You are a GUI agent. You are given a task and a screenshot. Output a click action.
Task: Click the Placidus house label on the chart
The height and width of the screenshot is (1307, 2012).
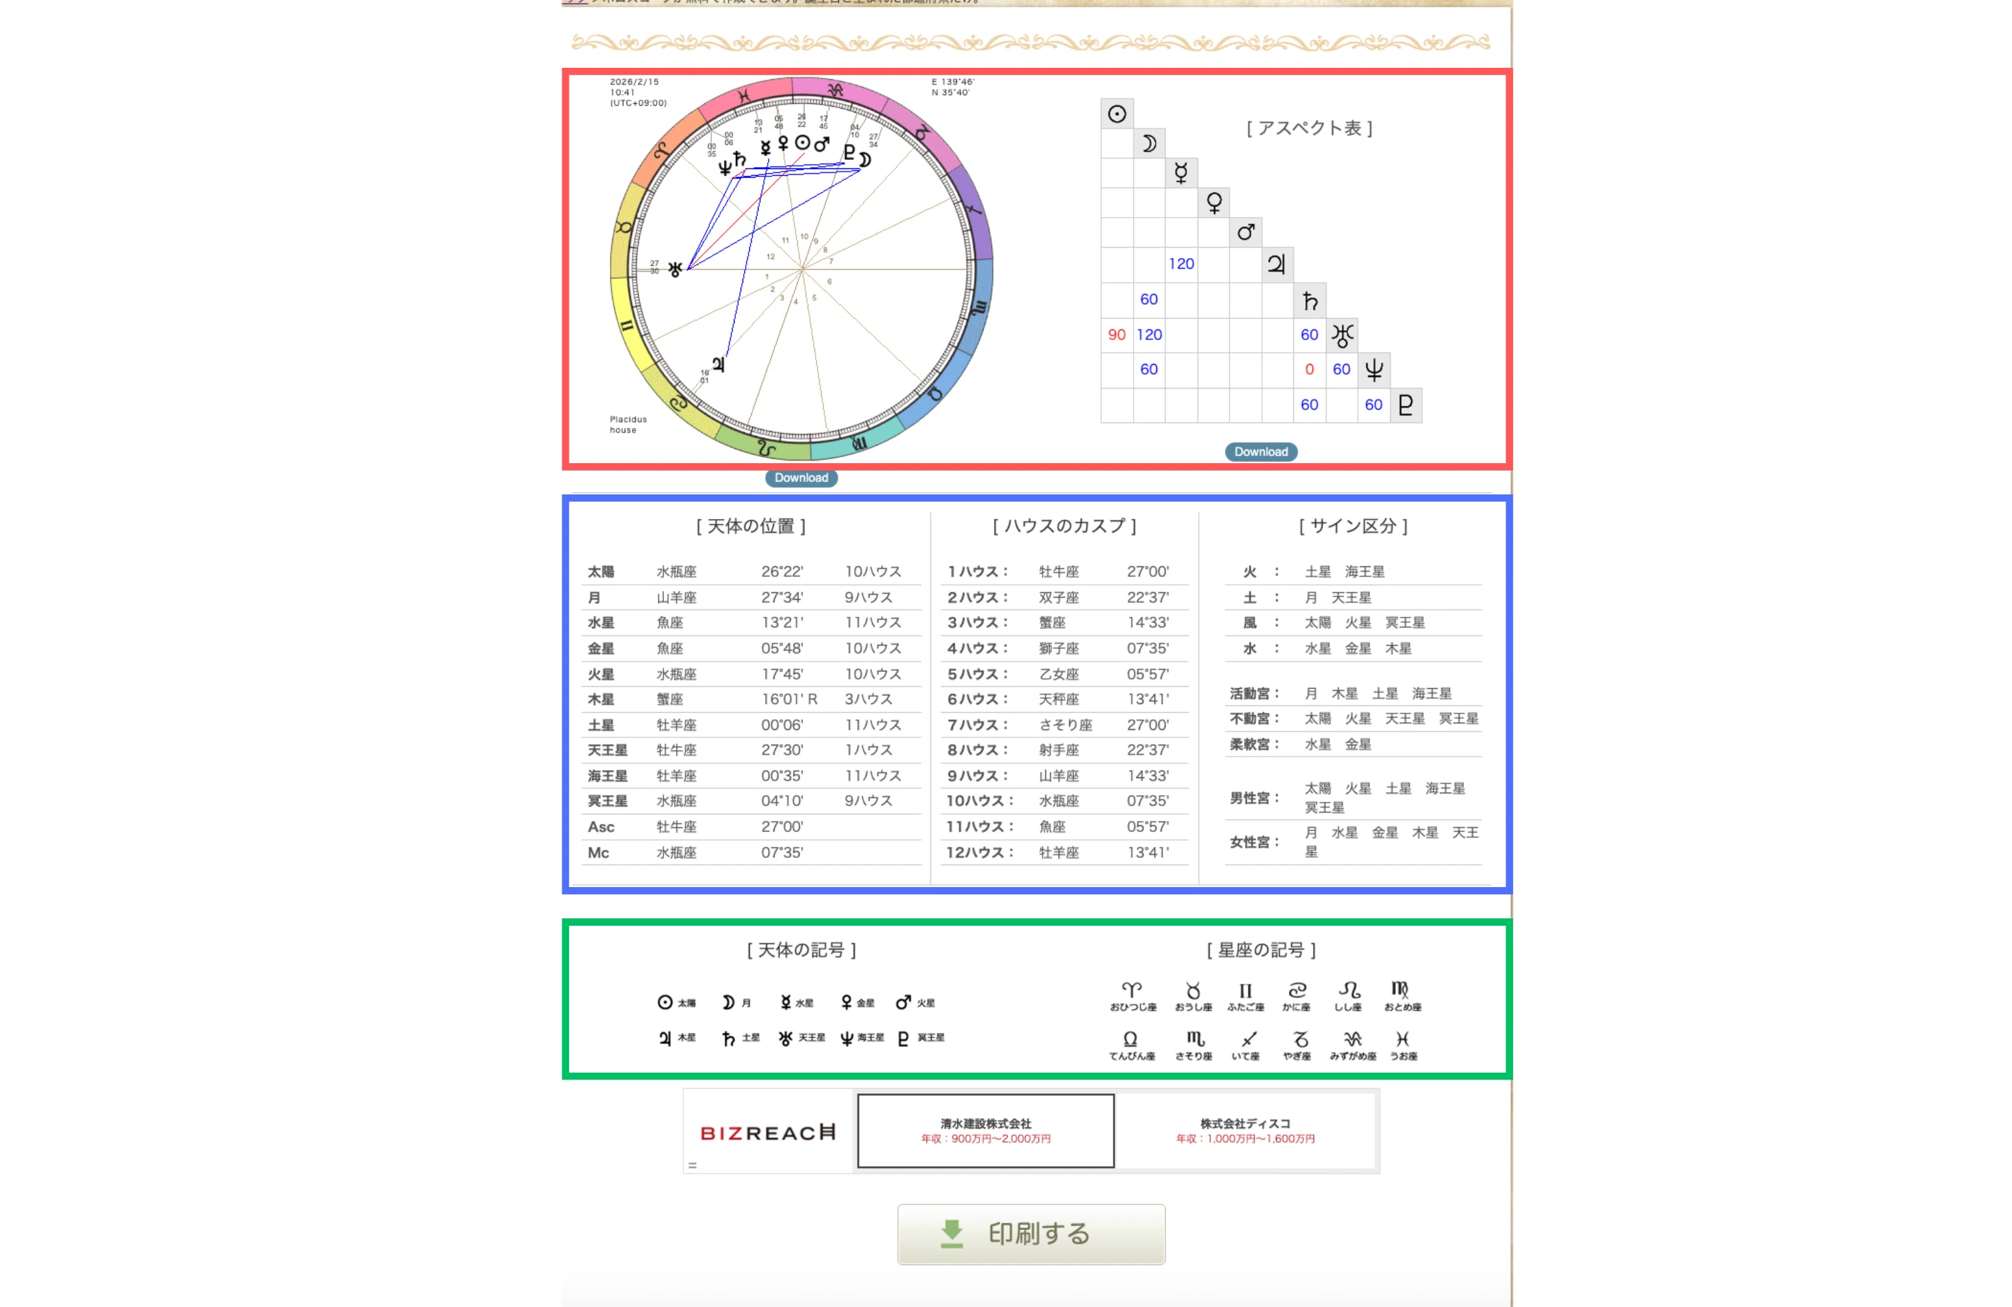point(628,425)
